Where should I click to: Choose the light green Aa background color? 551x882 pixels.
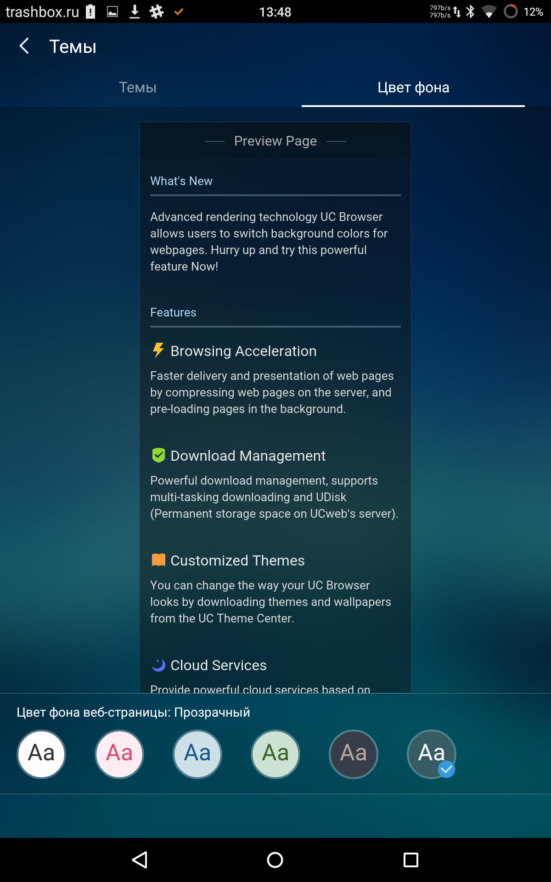click(275, 754)
